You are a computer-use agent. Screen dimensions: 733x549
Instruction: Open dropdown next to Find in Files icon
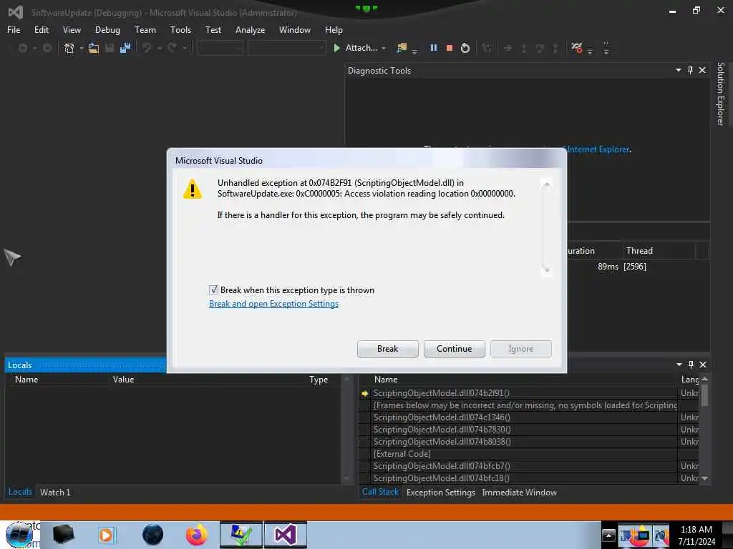pos(414,51)
